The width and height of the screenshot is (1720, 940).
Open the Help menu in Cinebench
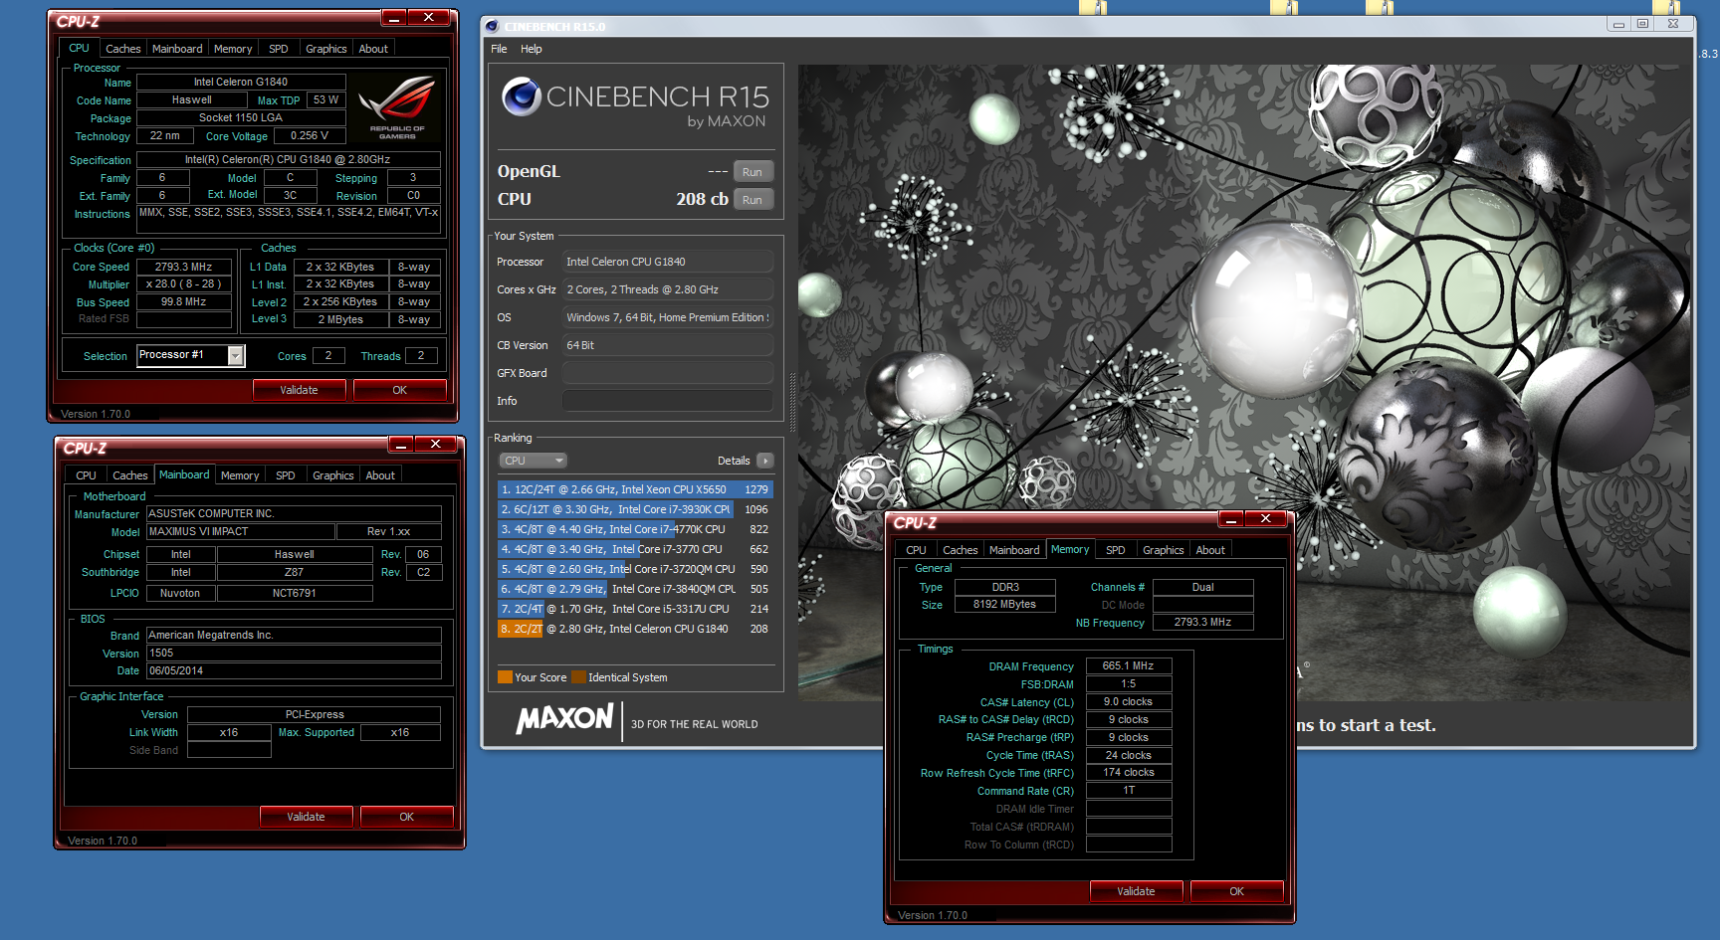532,49
